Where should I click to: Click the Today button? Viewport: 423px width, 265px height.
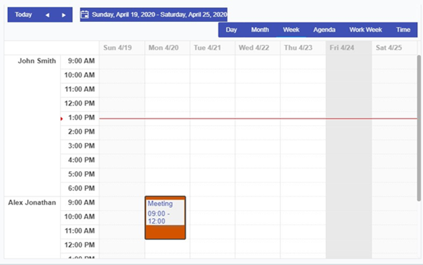(24, 15)
